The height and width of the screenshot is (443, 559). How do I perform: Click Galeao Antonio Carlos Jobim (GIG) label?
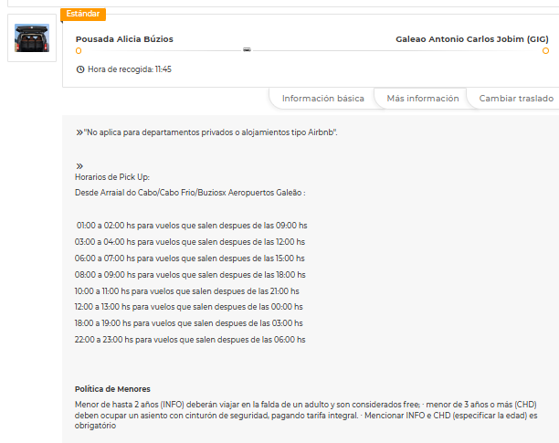471,39
